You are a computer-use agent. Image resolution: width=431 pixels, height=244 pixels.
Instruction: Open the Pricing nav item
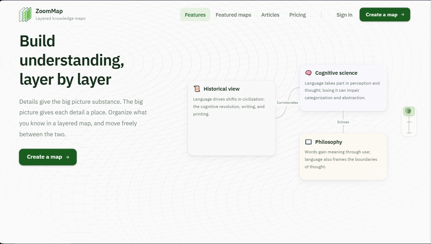(297, 15)
